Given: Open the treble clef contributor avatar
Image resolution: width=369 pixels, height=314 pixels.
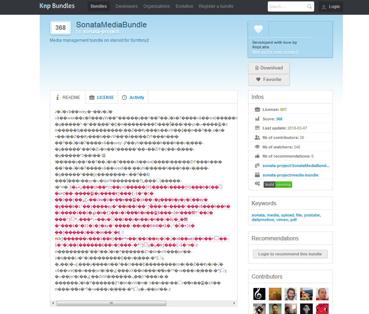Looking at the screenshot, I should click(259, 294).
